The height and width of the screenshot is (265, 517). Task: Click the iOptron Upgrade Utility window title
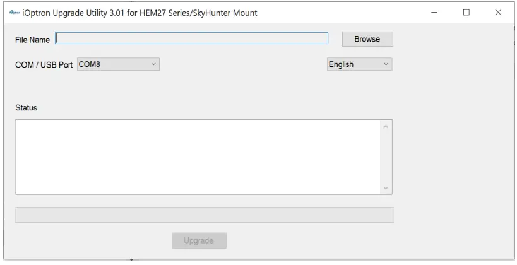(140, 13)
